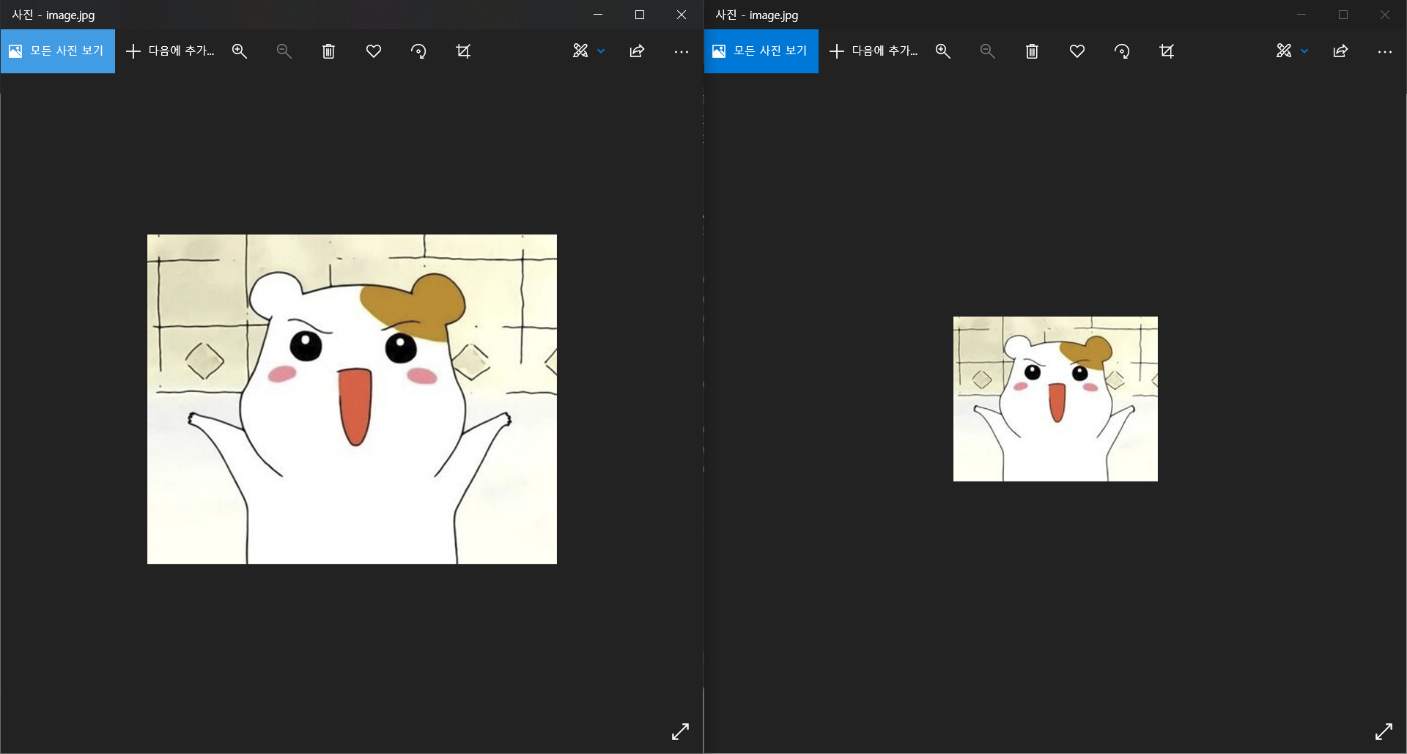Delete photo with trash icon, right window
This screenshot has height=754, width=1407.
click(1033, 51)
